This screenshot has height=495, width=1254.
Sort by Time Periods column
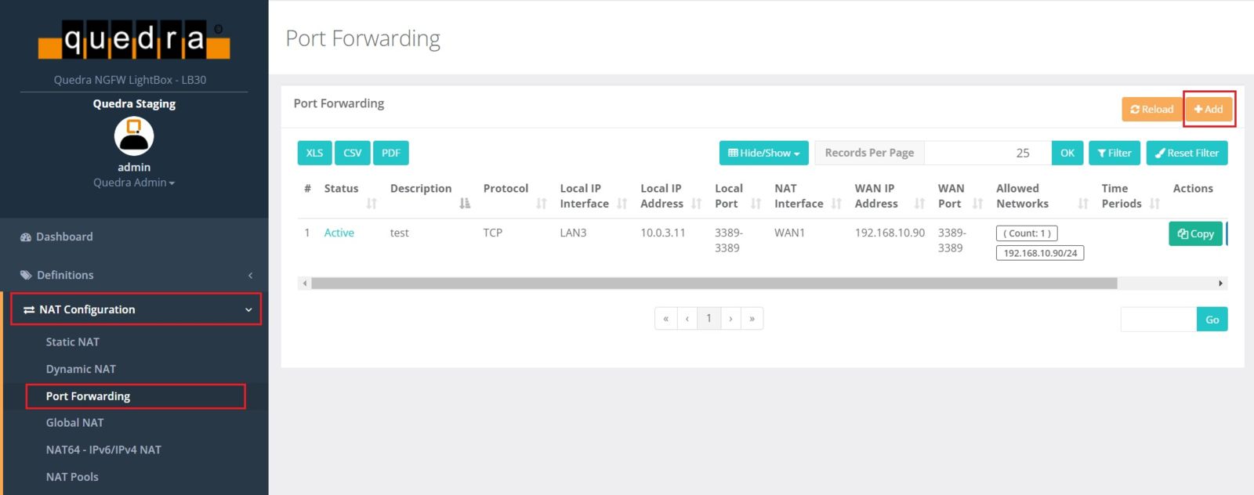coord(1154,204)
